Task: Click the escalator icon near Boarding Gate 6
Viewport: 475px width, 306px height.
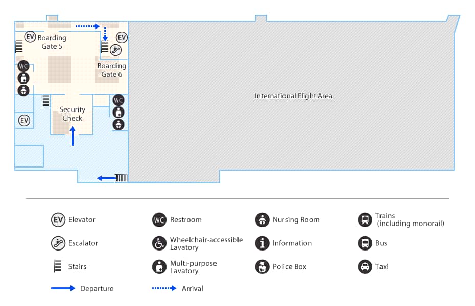Action: (x=116, y=50)
